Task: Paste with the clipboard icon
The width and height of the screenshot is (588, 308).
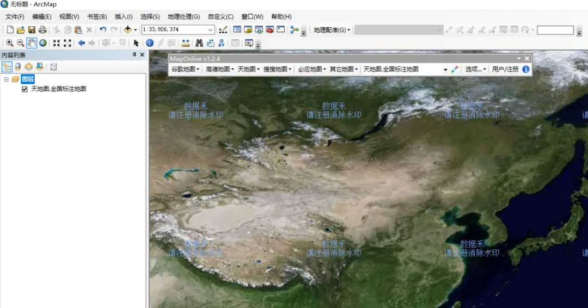Action: (78, 29)
